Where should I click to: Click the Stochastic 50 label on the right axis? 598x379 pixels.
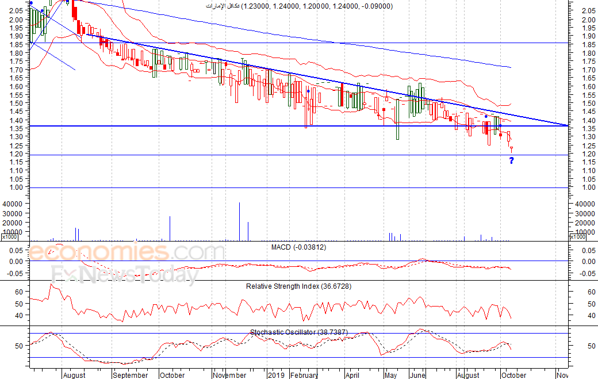pos(592,346)
